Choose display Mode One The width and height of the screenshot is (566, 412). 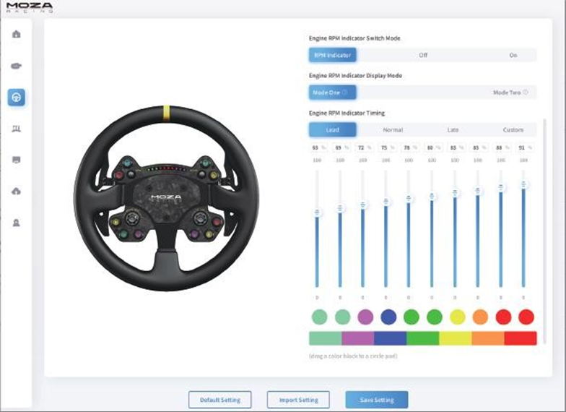(332, 93)
